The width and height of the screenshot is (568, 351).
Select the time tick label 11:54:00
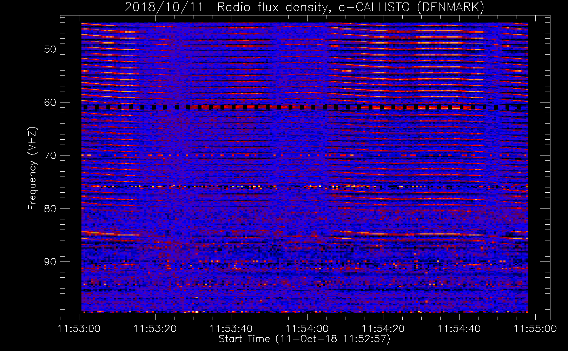tap(307, 329)
